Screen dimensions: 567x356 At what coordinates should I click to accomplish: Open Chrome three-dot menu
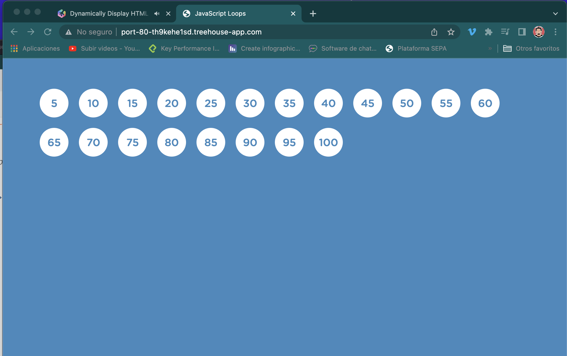click(x=556, y=32)
